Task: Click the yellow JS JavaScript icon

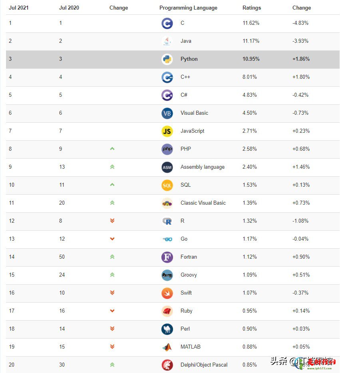Action: point(167,131)
